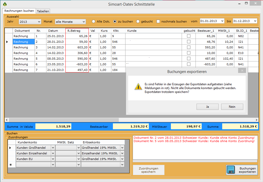Select the 'Alle Dok.' radio button

coord(94,22)
